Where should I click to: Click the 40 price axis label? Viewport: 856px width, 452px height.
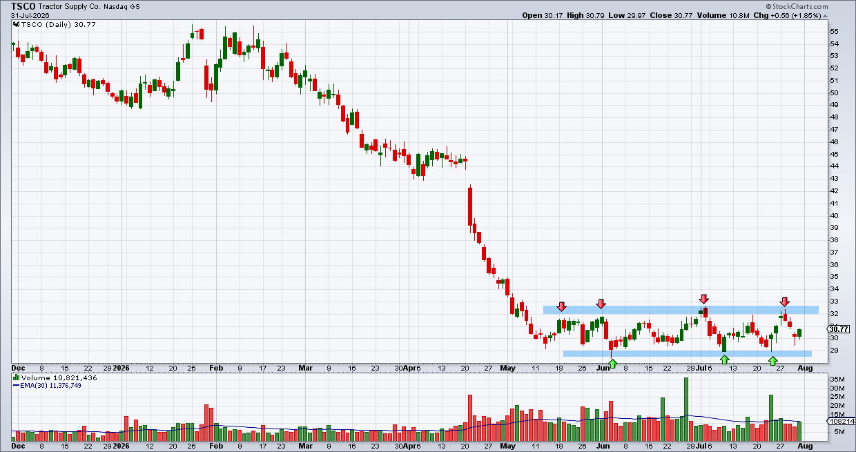835,215
